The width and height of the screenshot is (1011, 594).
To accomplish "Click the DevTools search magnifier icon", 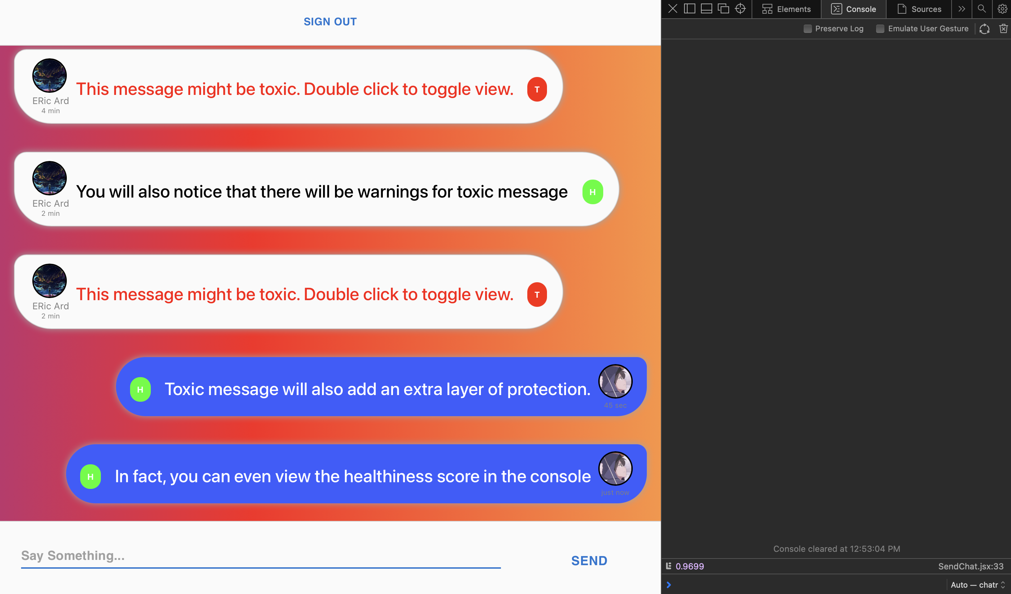I will click(981, 9).
